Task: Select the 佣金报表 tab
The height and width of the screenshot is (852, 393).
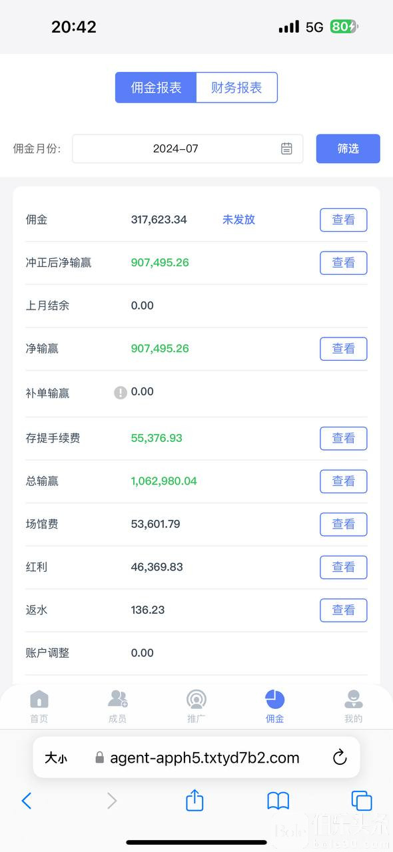Action: (x=156, y=87)
